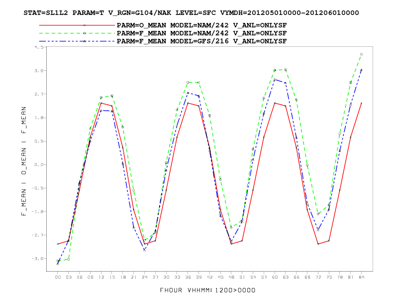Click the x-axis tick label 63
This screenshot has width=394, height=305.
(286, 277)
